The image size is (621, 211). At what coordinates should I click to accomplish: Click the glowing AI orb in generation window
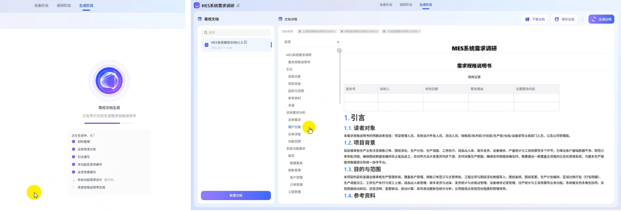coord(109,81)
